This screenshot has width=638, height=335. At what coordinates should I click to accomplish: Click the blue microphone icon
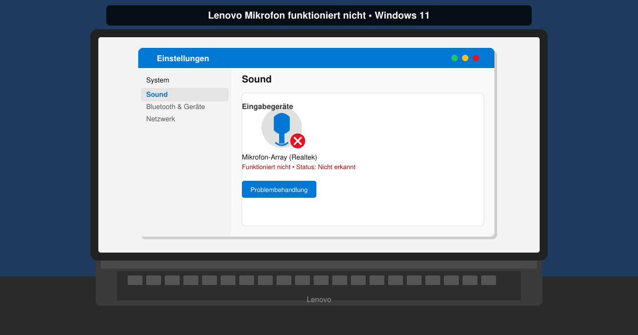coord(282,128)
